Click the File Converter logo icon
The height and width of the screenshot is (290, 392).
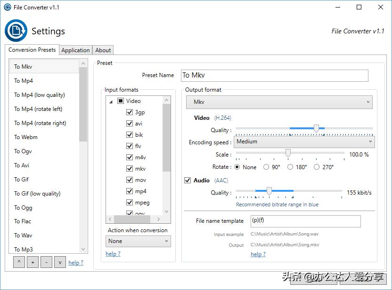(x=16, y=31)
